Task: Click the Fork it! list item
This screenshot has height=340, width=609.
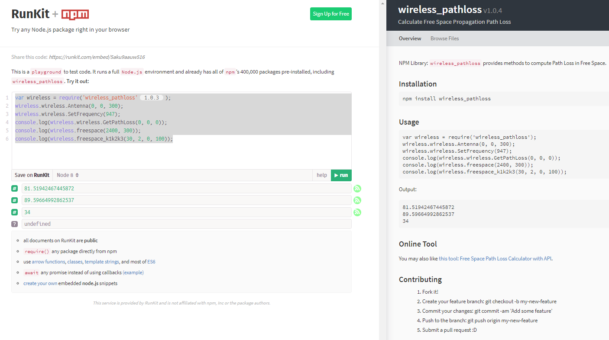Action: tap(430, 292)
